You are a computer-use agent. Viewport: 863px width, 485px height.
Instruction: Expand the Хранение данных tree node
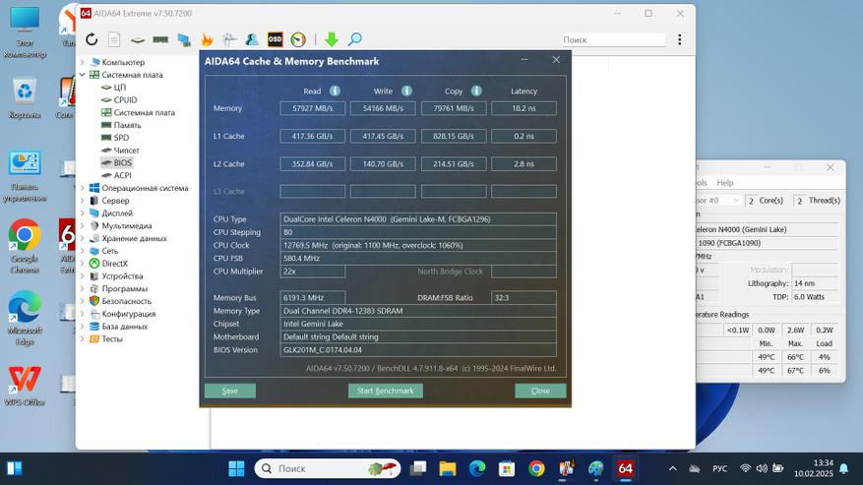tap(83, 238)
